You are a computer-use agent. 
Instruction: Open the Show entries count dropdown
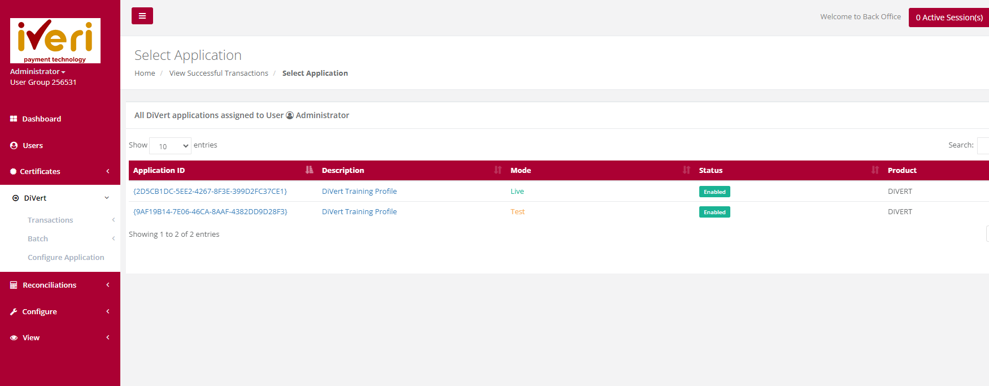(170, 146)
